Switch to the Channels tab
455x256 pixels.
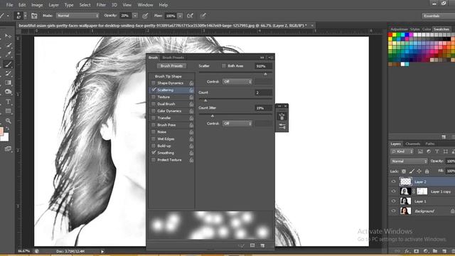point(412,144)
